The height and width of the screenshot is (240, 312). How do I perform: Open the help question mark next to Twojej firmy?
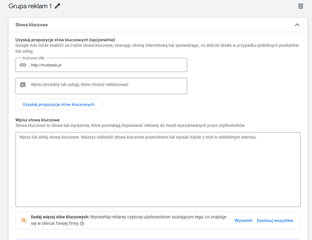tap(82, 223)
